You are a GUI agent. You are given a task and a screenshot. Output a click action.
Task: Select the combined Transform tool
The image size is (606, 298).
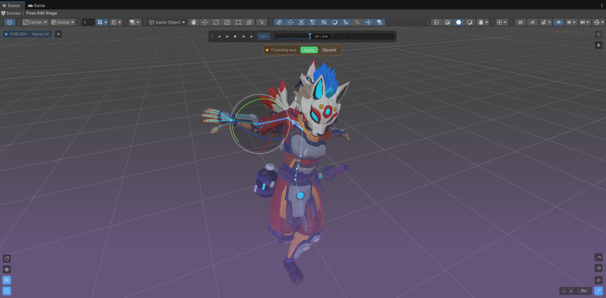click(249, 22)
